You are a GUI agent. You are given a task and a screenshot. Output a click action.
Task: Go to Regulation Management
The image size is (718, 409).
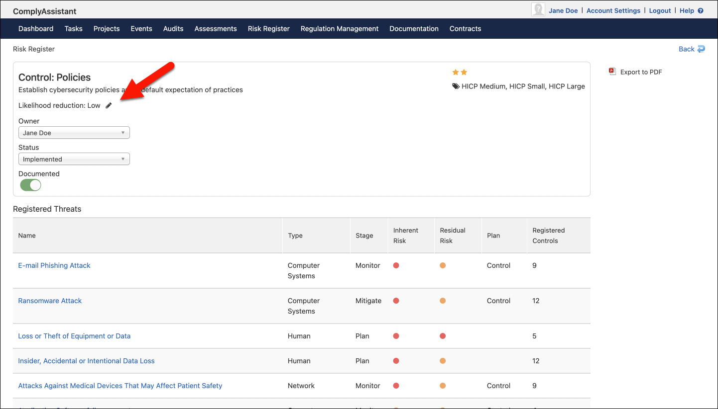[x=340, y=29]
